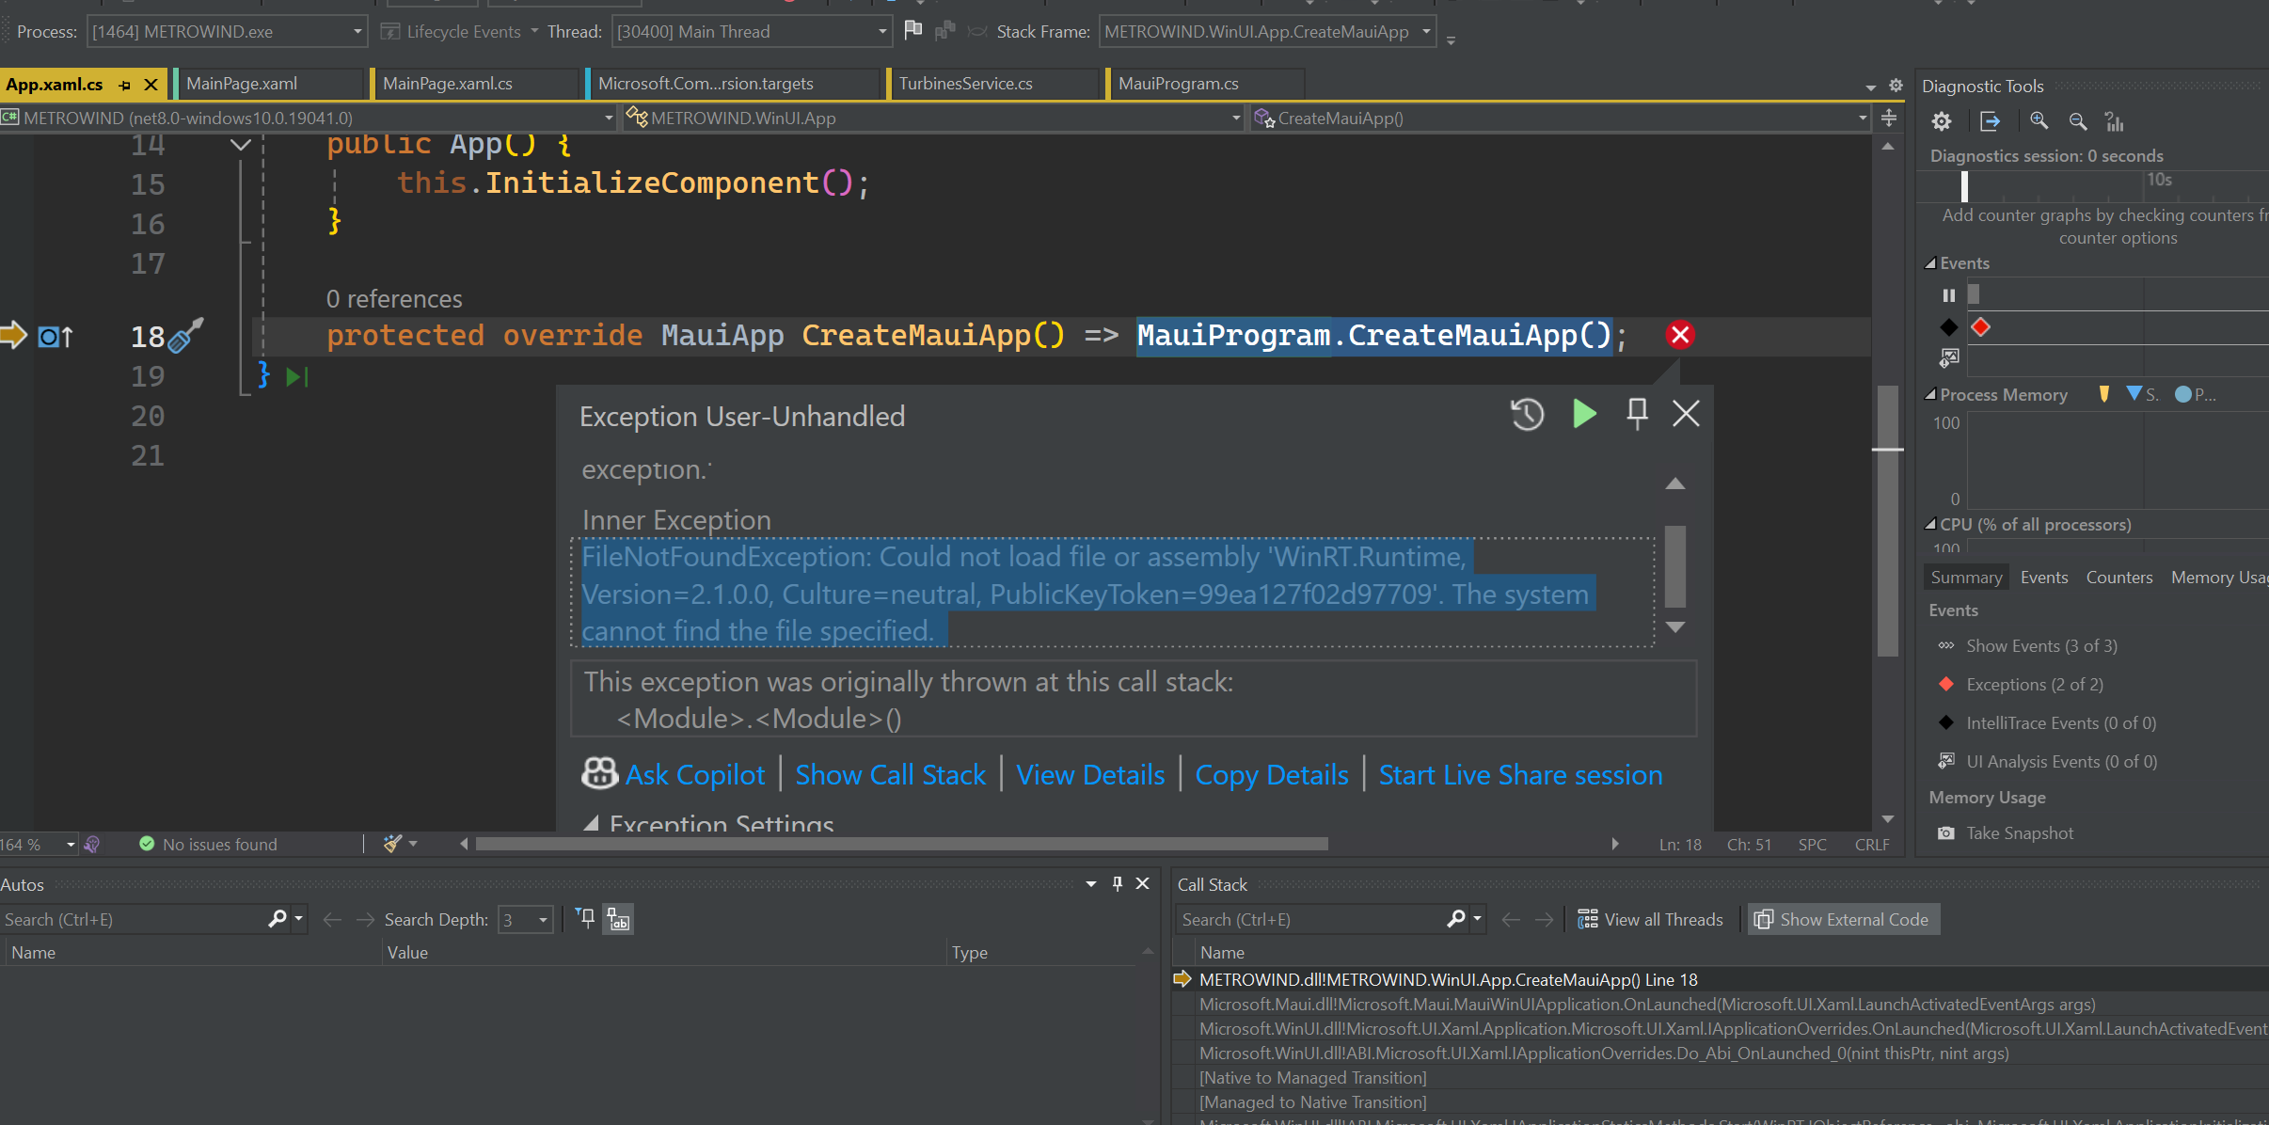Click the Show Call Stack link
This screenshot has width=2269, height=1125.
[x=890, y=775]
